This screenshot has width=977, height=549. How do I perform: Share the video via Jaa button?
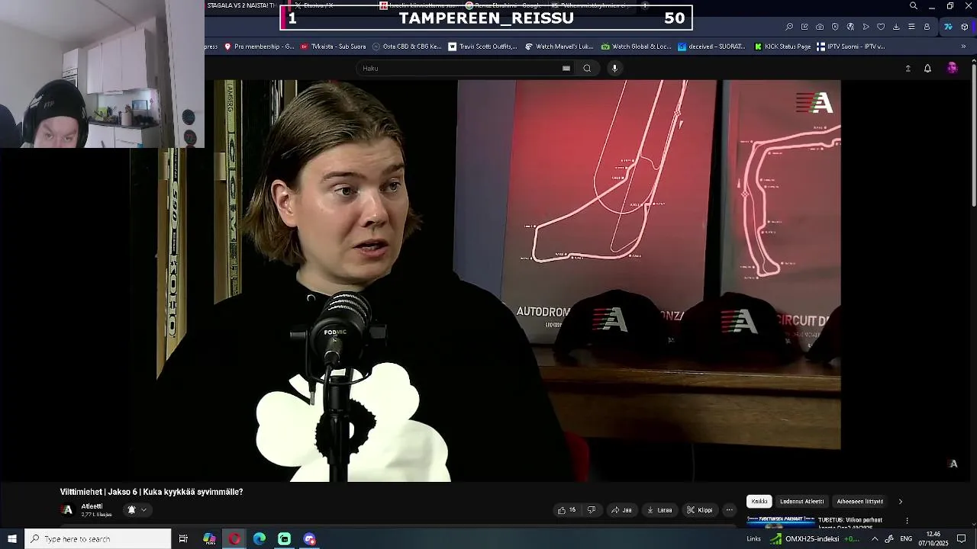pyautogui.click(x=621, y=510)
